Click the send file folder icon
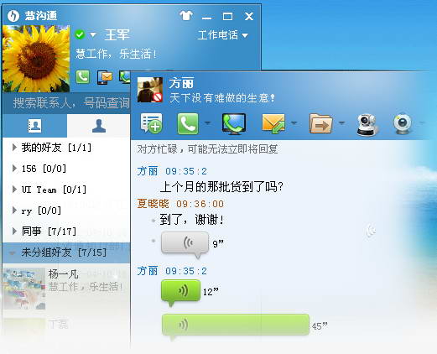 click(320, 123)
